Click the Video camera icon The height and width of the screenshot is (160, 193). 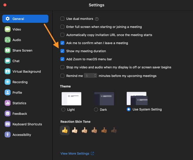tap(8, 29)
